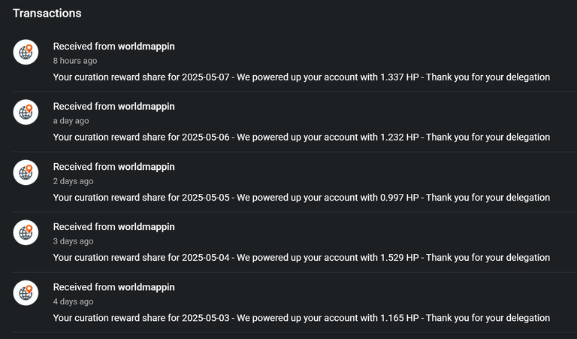The height and width of the screenshot is (339, 577).
Task: Click the 'a day ago' timestamp
Action: click(71, 121)
